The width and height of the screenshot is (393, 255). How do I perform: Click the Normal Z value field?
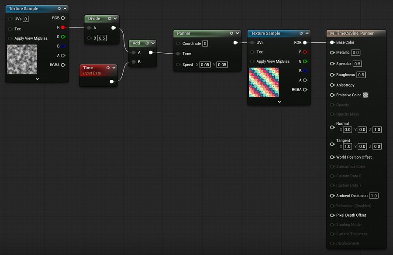click(377, 129)
